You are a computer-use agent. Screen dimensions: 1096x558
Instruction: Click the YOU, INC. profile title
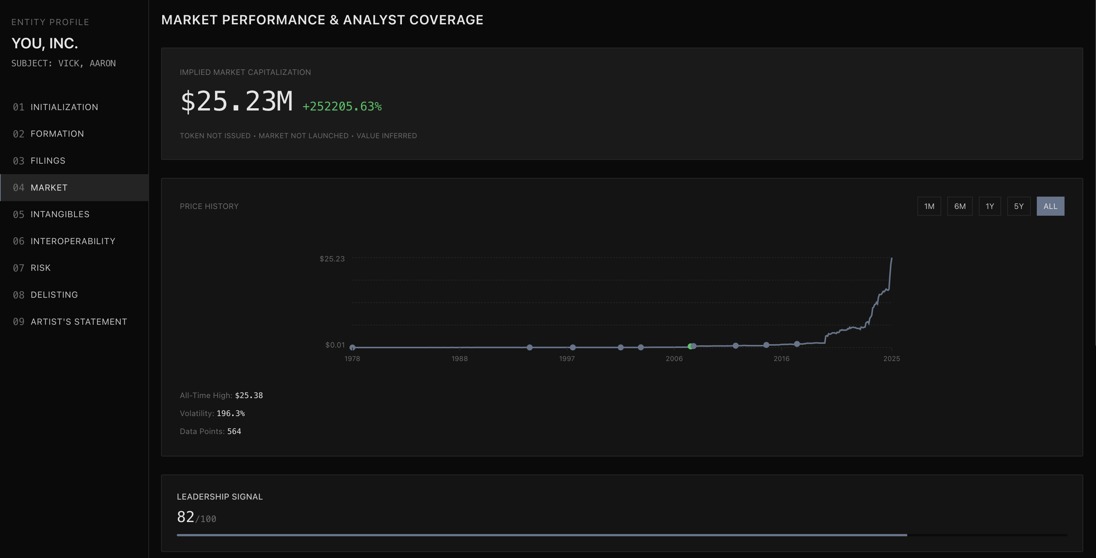pos(45,43)
